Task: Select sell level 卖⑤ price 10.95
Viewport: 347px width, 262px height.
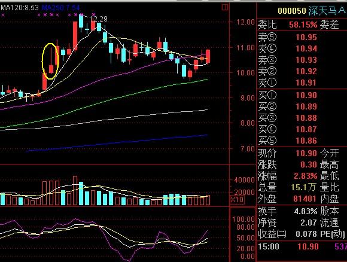Action: pos(306,38)
